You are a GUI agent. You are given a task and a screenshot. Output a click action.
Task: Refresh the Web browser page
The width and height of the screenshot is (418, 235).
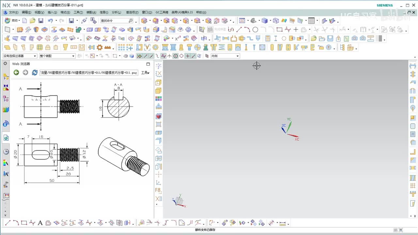point(35,72)
